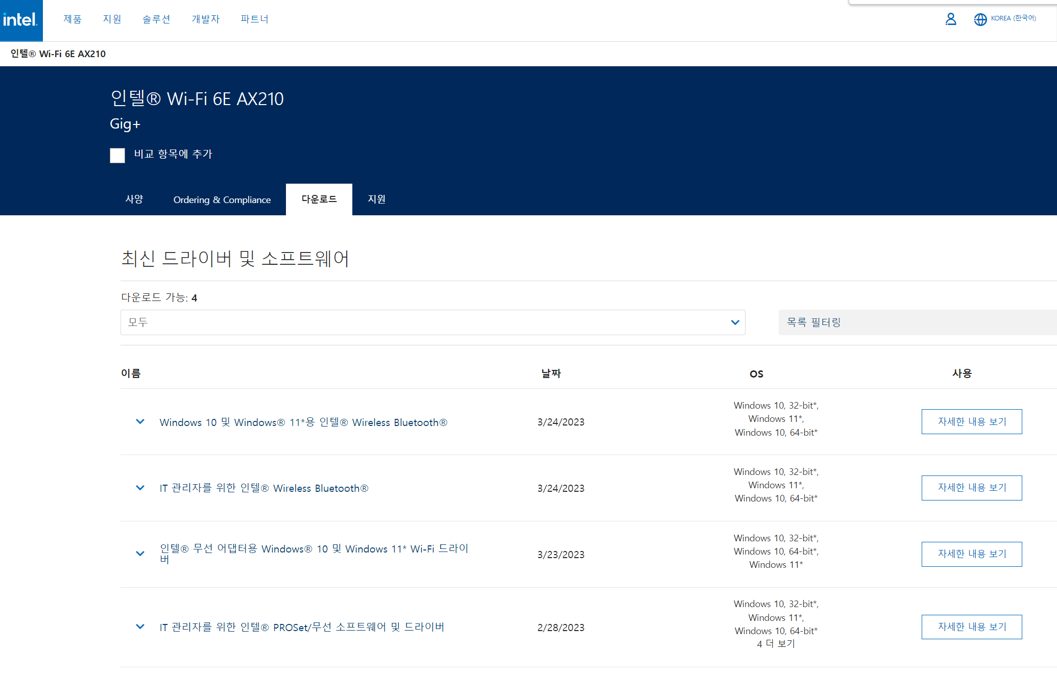The width and height of the screenshot is (1057, 677).
Task: Open the 개발자 menu
Action: (x=205, y=19)
